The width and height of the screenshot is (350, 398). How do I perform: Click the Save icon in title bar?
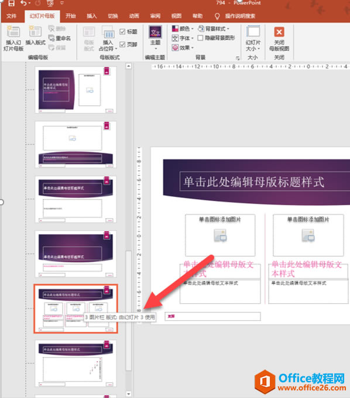click(11, 3)
